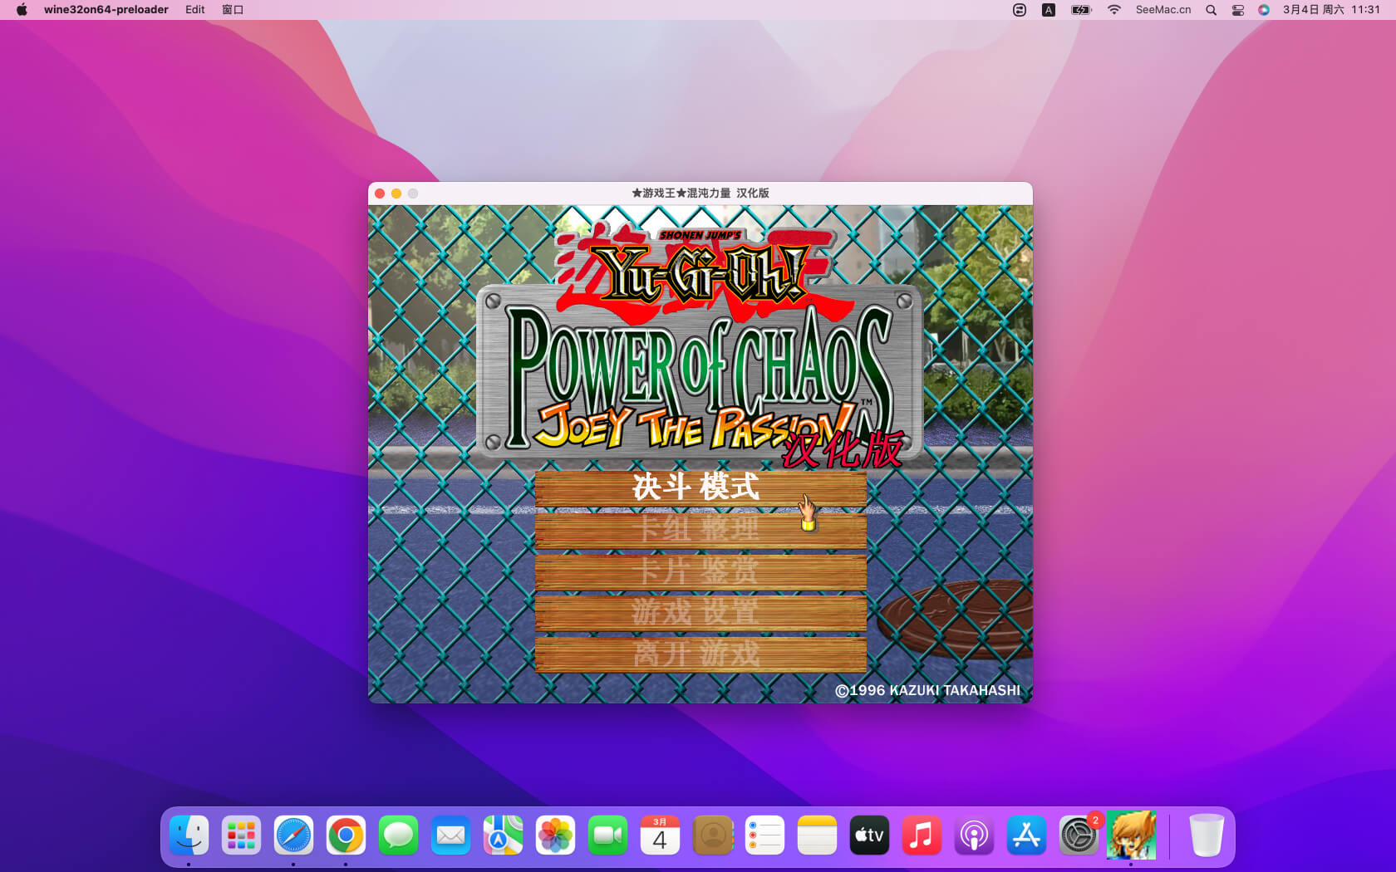The image size is (1396, 872).
Task: Open Reminders from the Dock
Action: [764, 835]
